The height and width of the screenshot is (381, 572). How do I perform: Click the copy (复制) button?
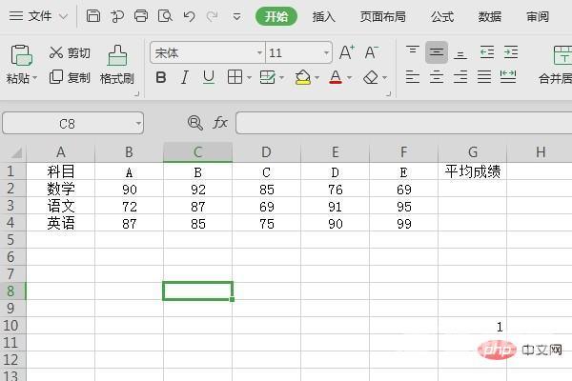[x=70, y=78]
